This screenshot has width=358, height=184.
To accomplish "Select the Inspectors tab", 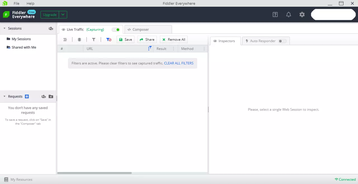I will click(x=225, y=41).
